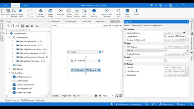Tick the Private checkbox

[166, 61]
